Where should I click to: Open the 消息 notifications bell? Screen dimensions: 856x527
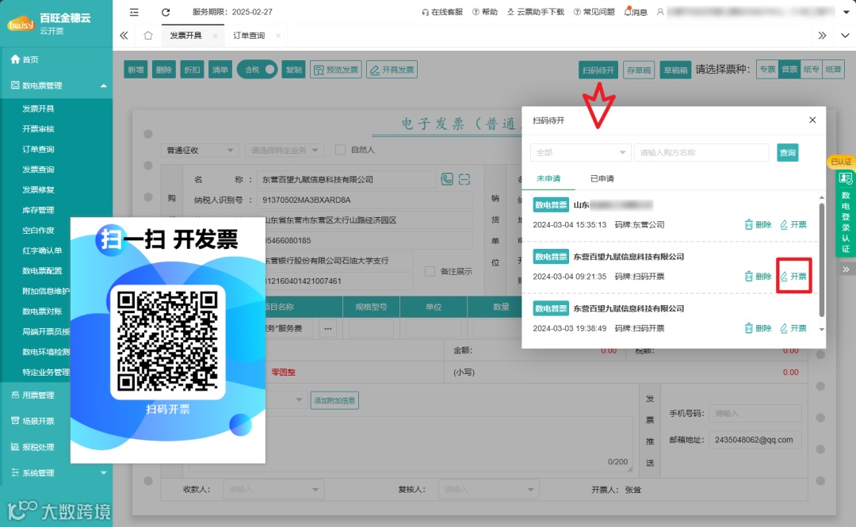(x=636, y=12)
